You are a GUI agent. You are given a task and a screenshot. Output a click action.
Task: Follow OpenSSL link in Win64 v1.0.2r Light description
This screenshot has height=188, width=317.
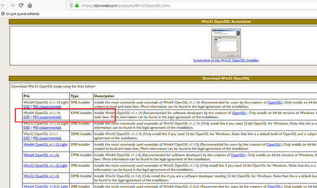pyautogui.click(x=274, y=186)
